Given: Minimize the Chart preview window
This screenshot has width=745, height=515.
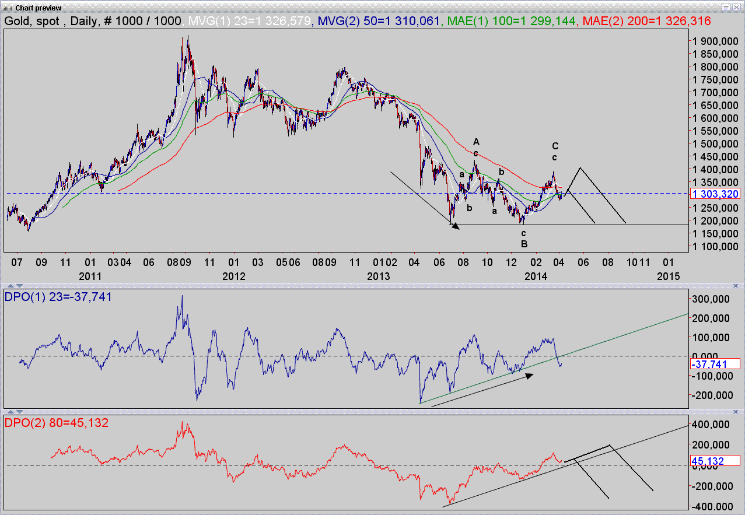Looking at the screenshot, I should point(727,6).
